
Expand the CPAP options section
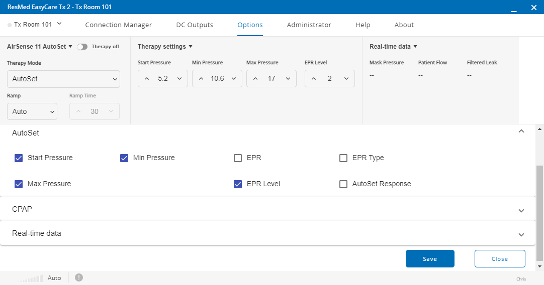[x=521, y=211]
